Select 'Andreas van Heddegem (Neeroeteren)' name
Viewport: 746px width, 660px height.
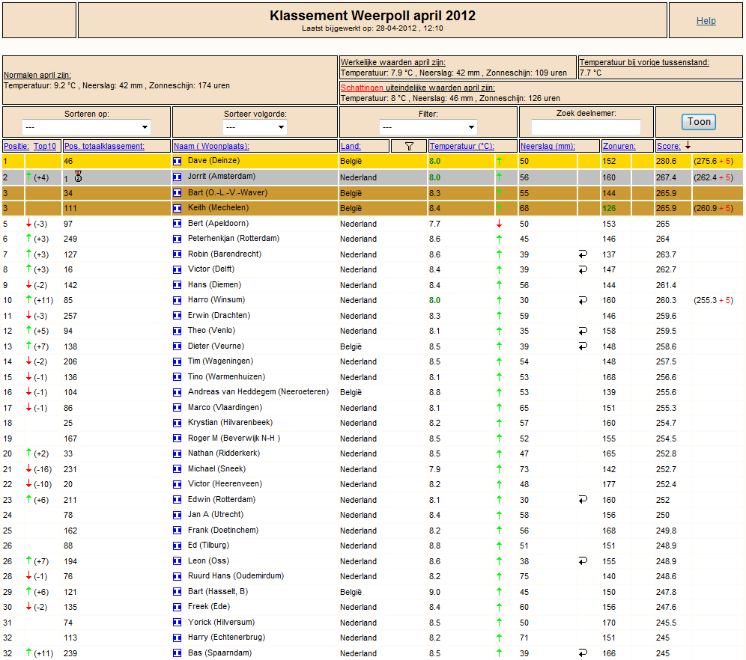tap(258, 392)
